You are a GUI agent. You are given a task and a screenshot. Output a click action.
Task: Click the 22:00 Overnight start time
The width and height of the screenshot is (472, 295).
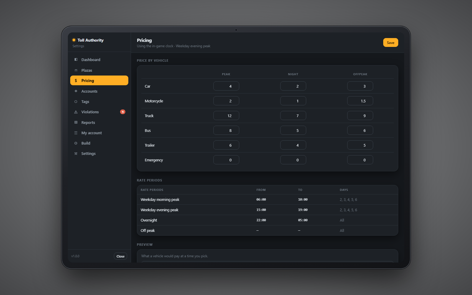(261, 220)
